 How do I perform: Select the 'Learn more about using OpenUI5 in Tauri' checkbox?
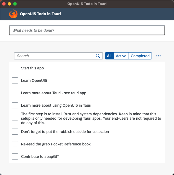pyautogui.click(x=15, y=105)
